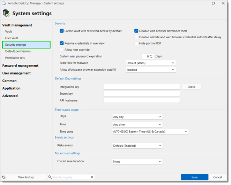231x185 pixels.
Task: Open Allow Workspace browser extension autofill dropdown
Action: point(151,70)
